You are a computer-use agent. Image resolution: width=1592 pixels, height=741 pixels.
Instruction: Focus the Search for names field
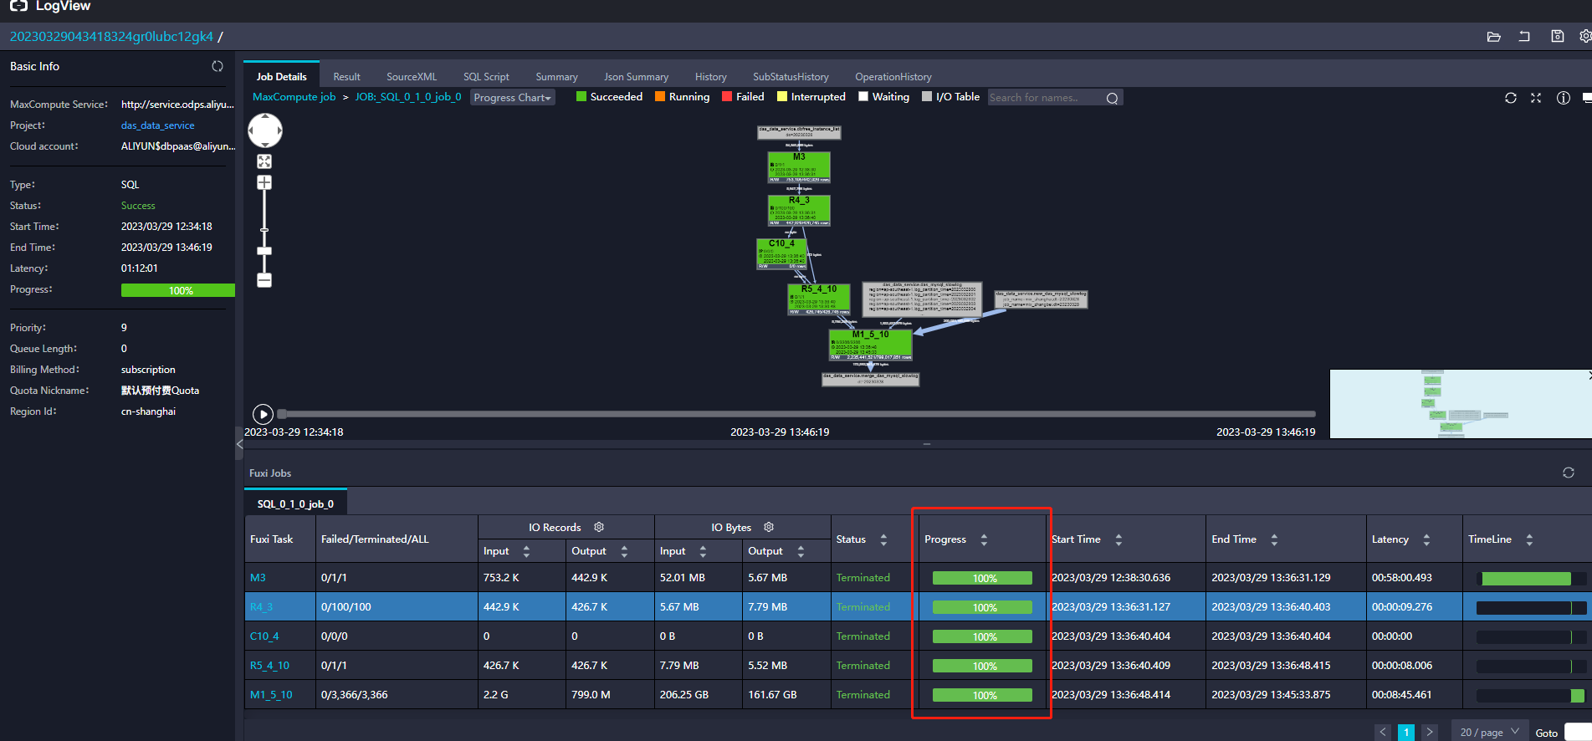1046,98
